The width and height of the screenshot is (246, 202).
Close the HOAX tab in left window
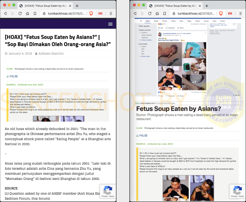point(70,6)
